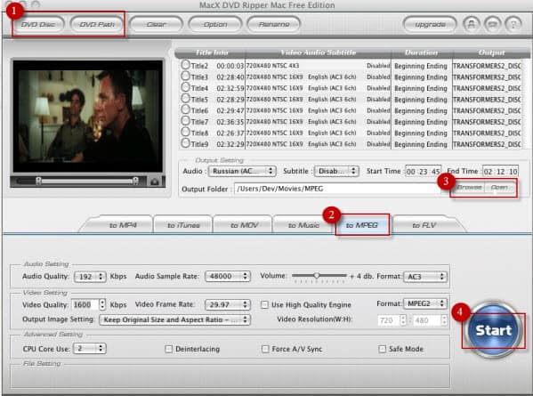Click Disabled subtitle cell in Title9 row

[378, 144]
